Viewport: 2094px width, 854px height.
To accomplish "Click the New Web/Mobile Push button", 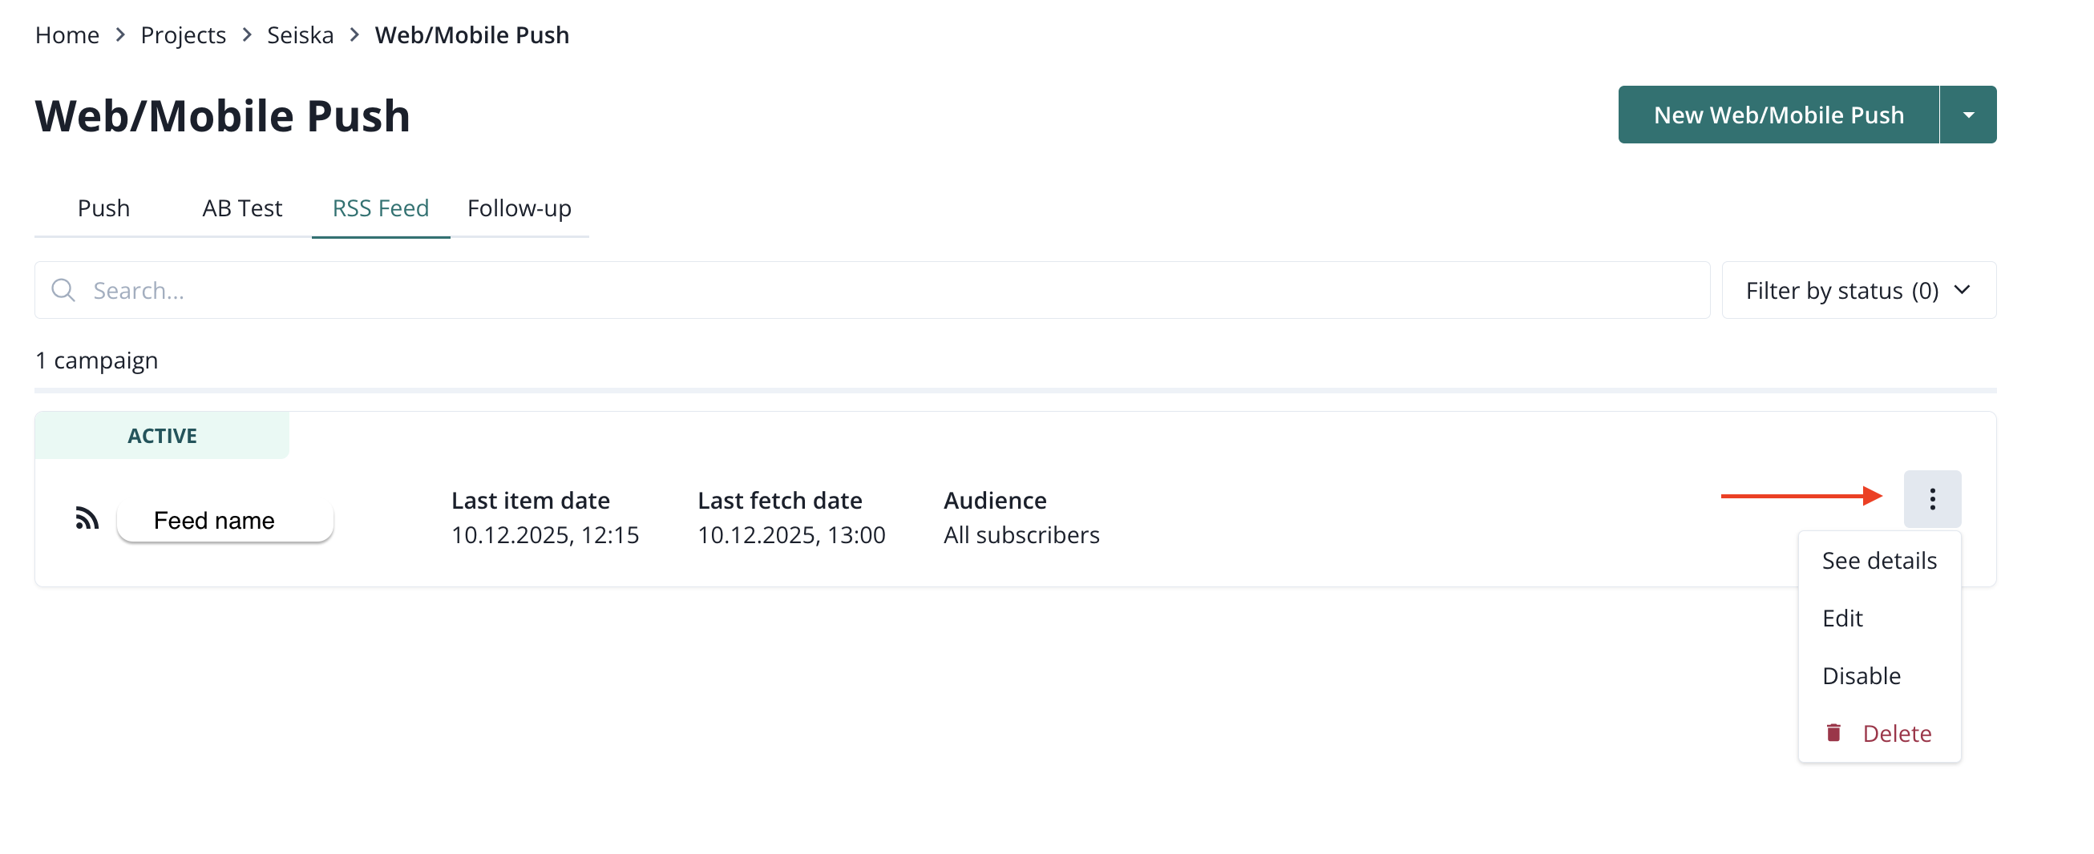I will point(1778,115).
